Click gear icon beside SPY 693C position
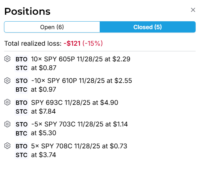The image size is (200, 169). click(7, 102)
